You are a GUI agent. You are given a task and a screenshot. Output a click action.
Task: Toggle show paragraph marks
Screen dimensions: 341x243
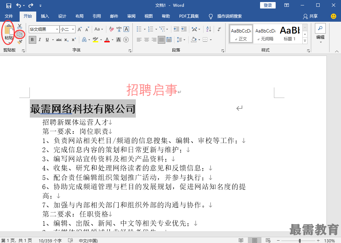(x=219, y=29)
